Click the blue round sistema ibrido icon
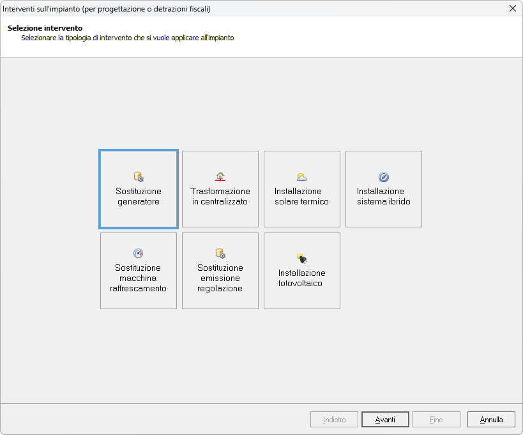The height and width of the screenshot is (435, 523). coord(384,177)
